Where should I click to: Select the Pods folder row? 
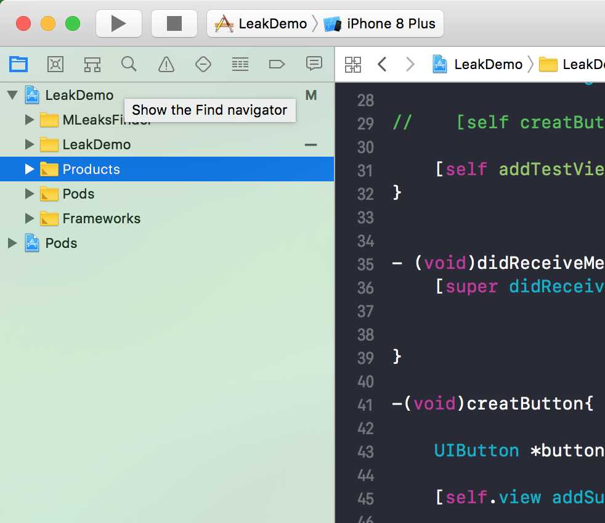point(167,194)
